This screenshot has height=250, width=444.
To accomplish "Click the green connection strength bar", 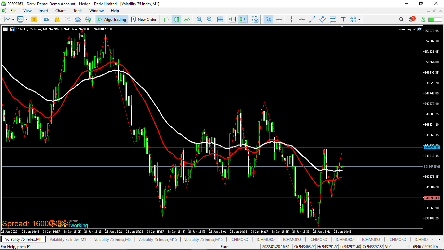I will [435, 20].
